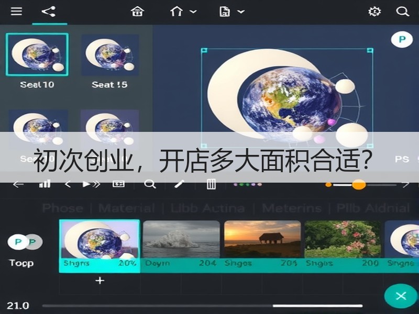This screenshot has width=419, height=314.
Task: Click the share icon
Action: pyautogui.click(x=49, y=12)
